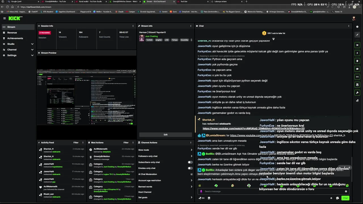
Task: Toggle Subscribers-only chat switch
Action: coord(190,162)
